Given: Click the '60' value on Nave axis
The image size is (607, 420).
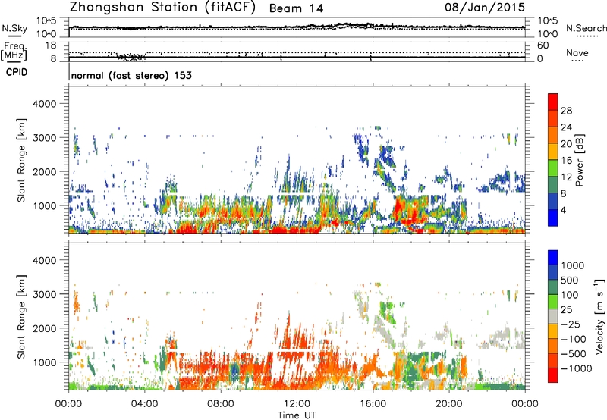Looking at the screenshot, I should tap(543, 45).
